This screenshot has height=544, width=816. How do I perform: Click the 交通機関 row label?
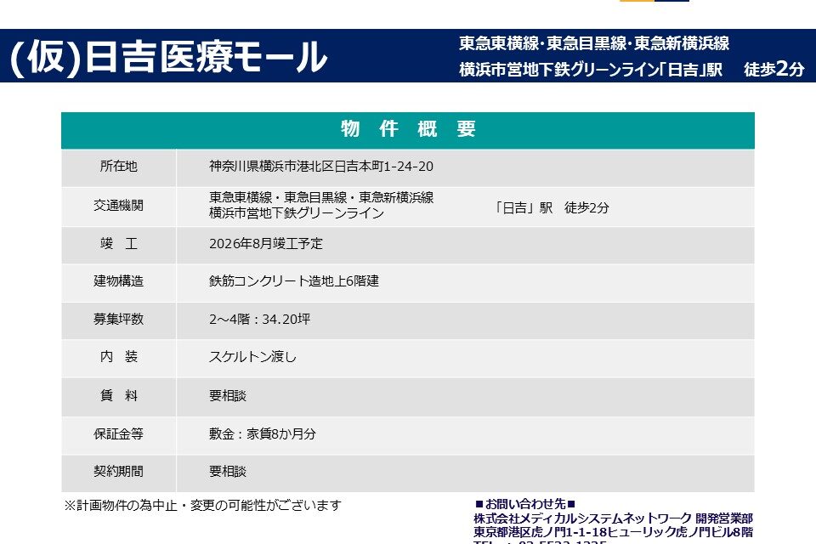118,206
